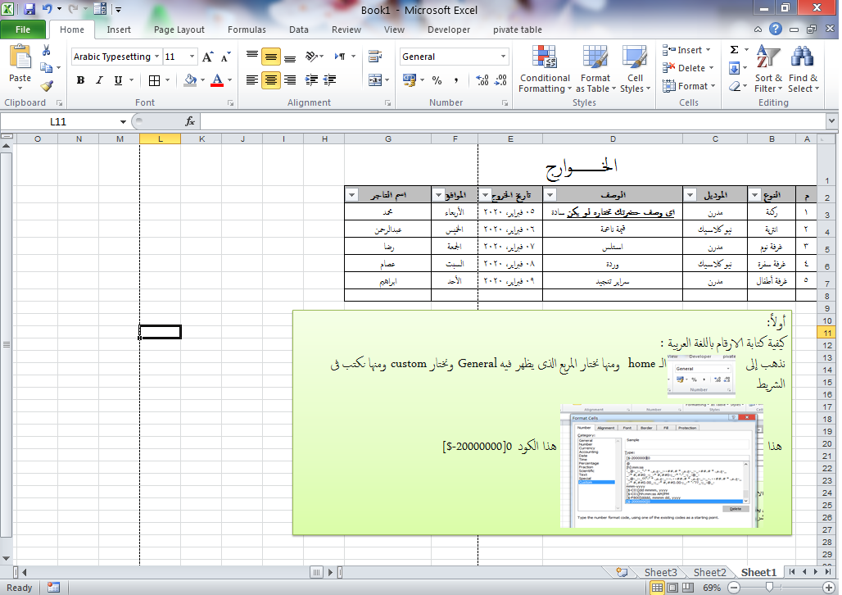The height and width of the screenshot is (595, 842).
Task: Open filter dropdown for الوصف column
Action: tap(550, 194)
